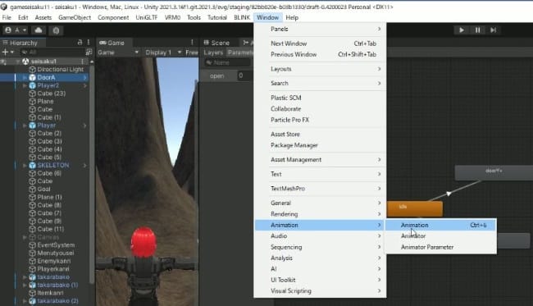533x306 pixels.
Task: Open the Display 1 dropdown
Action: pyautogui.click(x=162, y=53)
